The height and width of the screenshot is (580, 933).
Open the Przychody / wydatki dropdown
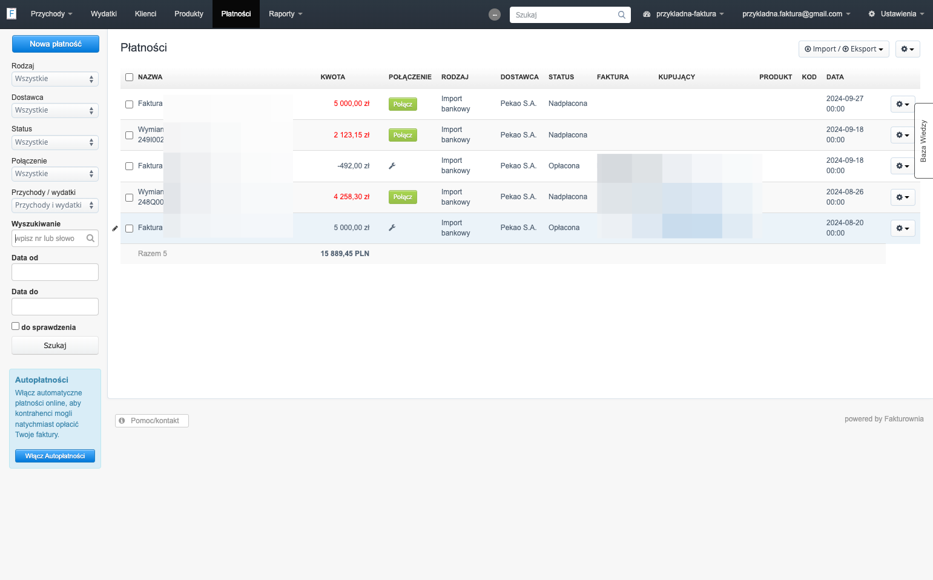tap(55, 205)
